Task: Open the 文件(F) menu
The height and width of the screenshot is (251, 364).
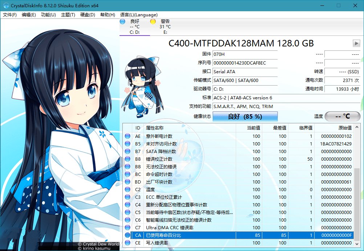Action: tap(10, 15)
